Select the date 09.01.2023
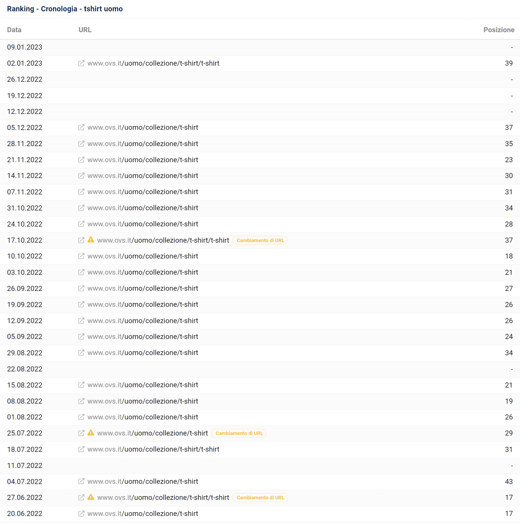This screenshot has width=520, height=523. click(x=25, y=47)
